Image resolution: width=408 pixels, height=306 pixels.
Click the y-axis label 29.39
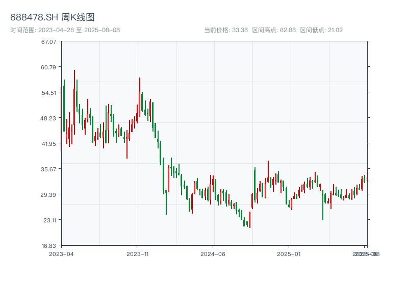click(48, 195)
